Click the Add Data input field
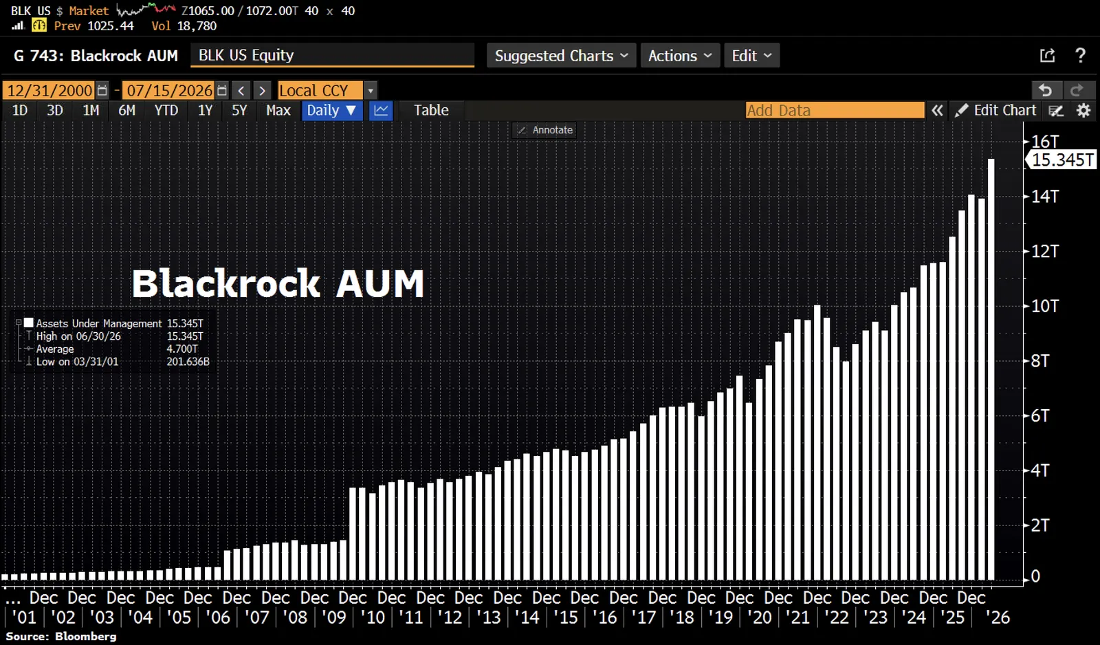 tap(835, 110)
